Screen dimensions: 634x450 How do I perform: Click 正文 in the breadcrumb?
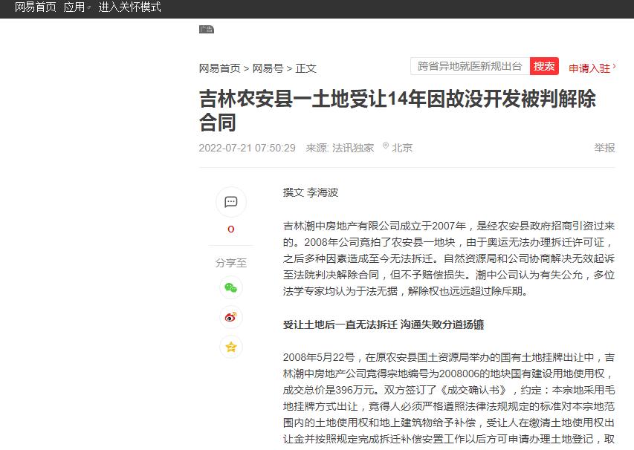click(306, 68)
